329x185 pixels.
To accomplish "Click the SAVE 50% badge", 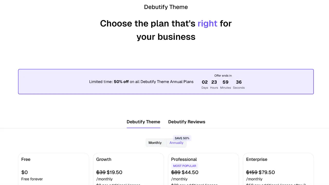I will tap(182, 138).
